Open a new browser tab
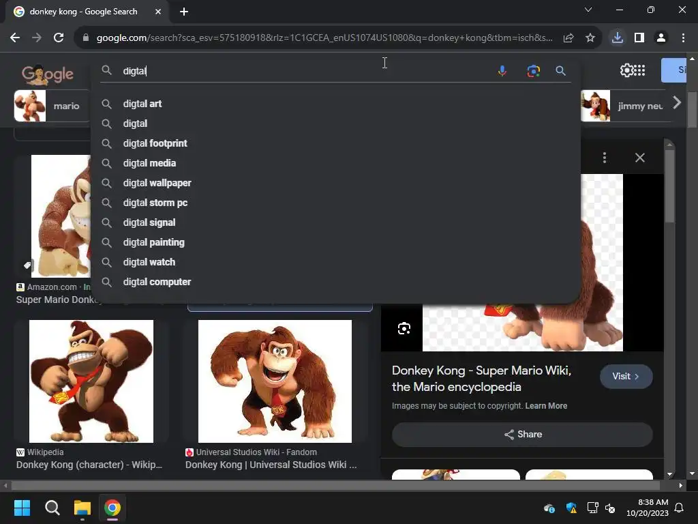 point(184,12)
